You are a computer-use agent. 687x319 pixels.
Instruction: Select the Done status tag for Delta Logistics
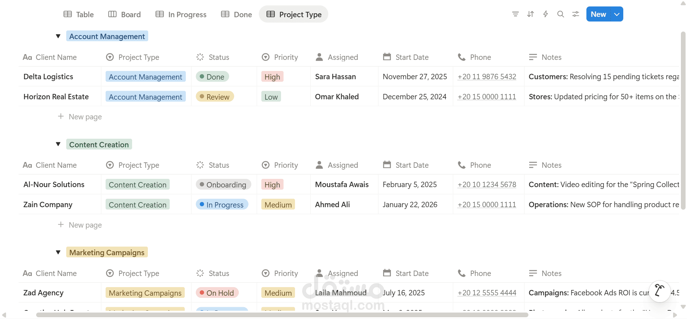tap(212, 77)
